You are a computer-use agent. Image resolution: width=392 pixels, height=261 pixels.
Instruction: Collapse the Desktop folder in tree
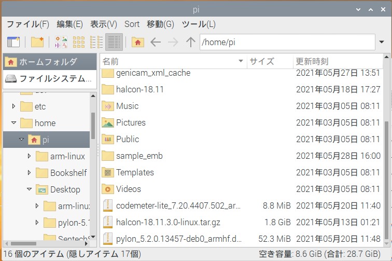(30, 189)
